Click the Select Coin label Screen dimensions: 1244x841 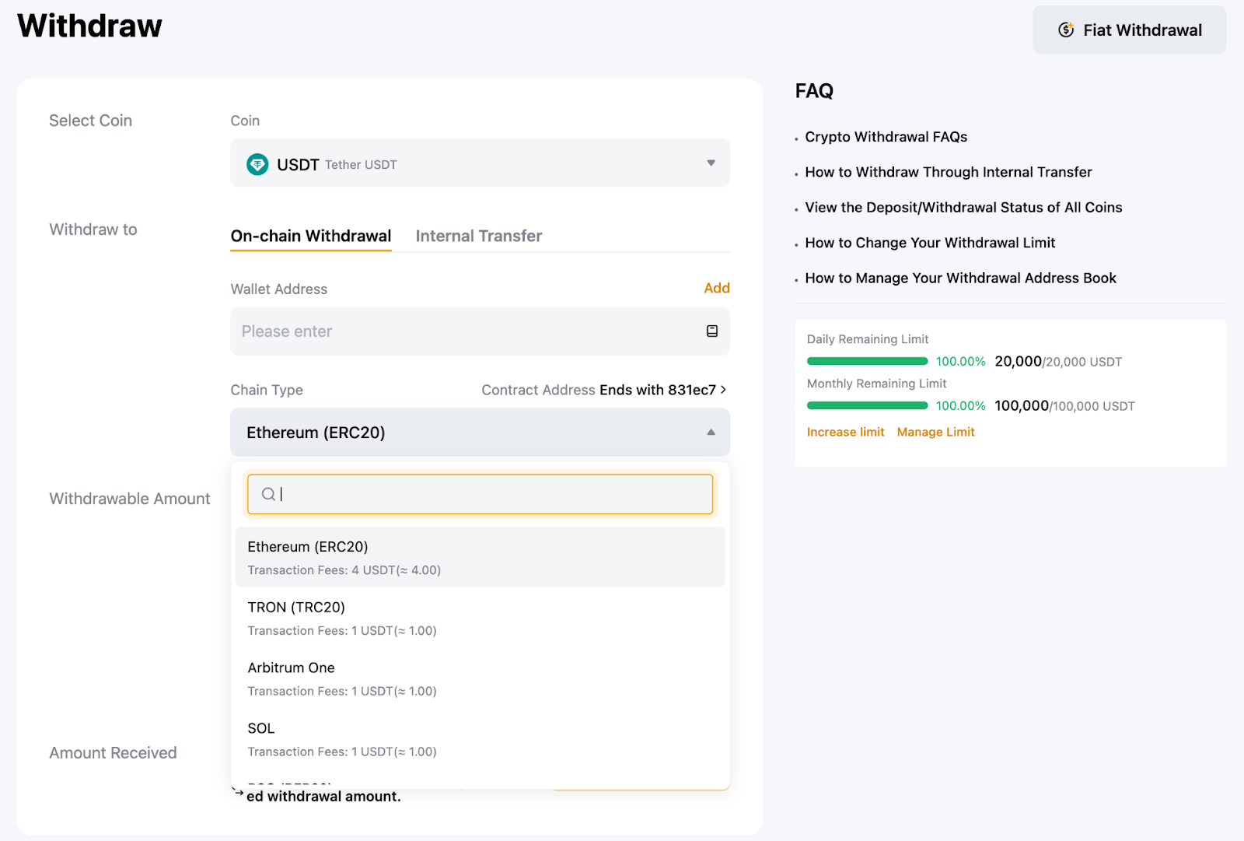pos(90,121)
